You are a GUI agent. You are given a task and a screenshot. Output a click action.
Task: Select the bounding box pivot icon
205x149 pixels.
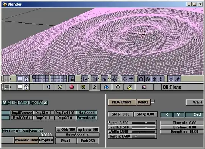click(141, 79)
